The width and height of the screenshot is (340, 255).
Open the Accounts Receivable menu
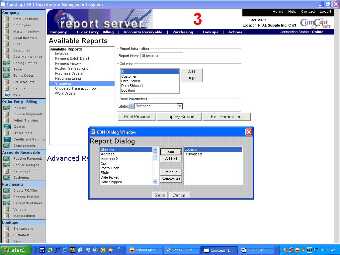(143, 32)
